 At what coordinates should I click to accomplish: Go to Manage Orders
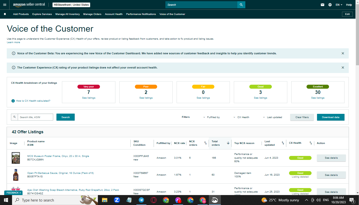(x=92, y=14)
